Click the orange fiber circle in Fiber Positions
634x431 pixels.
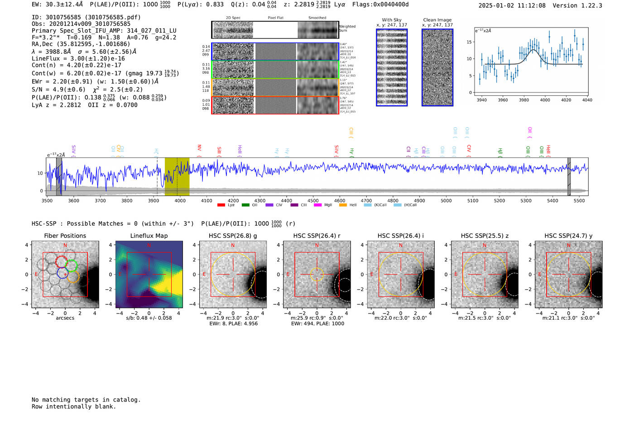click(73, 277)
